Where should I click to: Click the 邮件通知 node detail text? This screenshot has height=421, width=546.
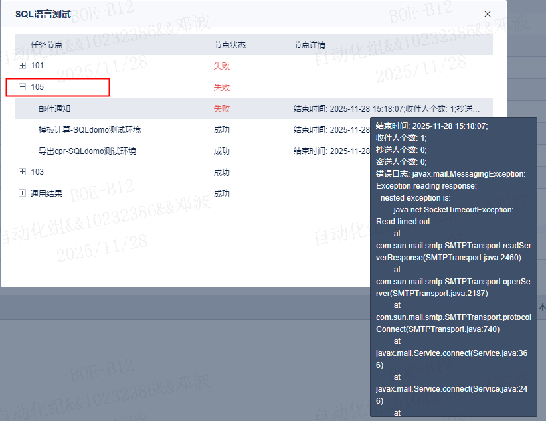click(x=387, y=109)
